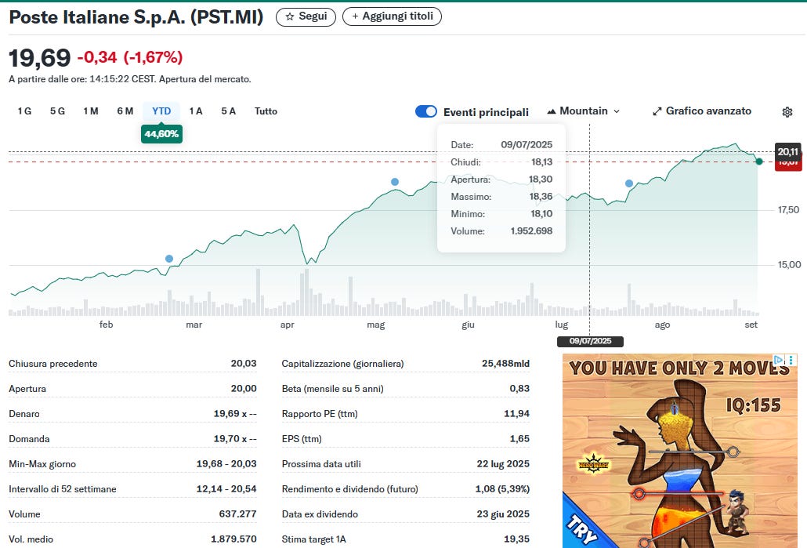Screen dimensions: 807x548
Task: Click the green current price dot on chart
Action: [x=759, y=161]
